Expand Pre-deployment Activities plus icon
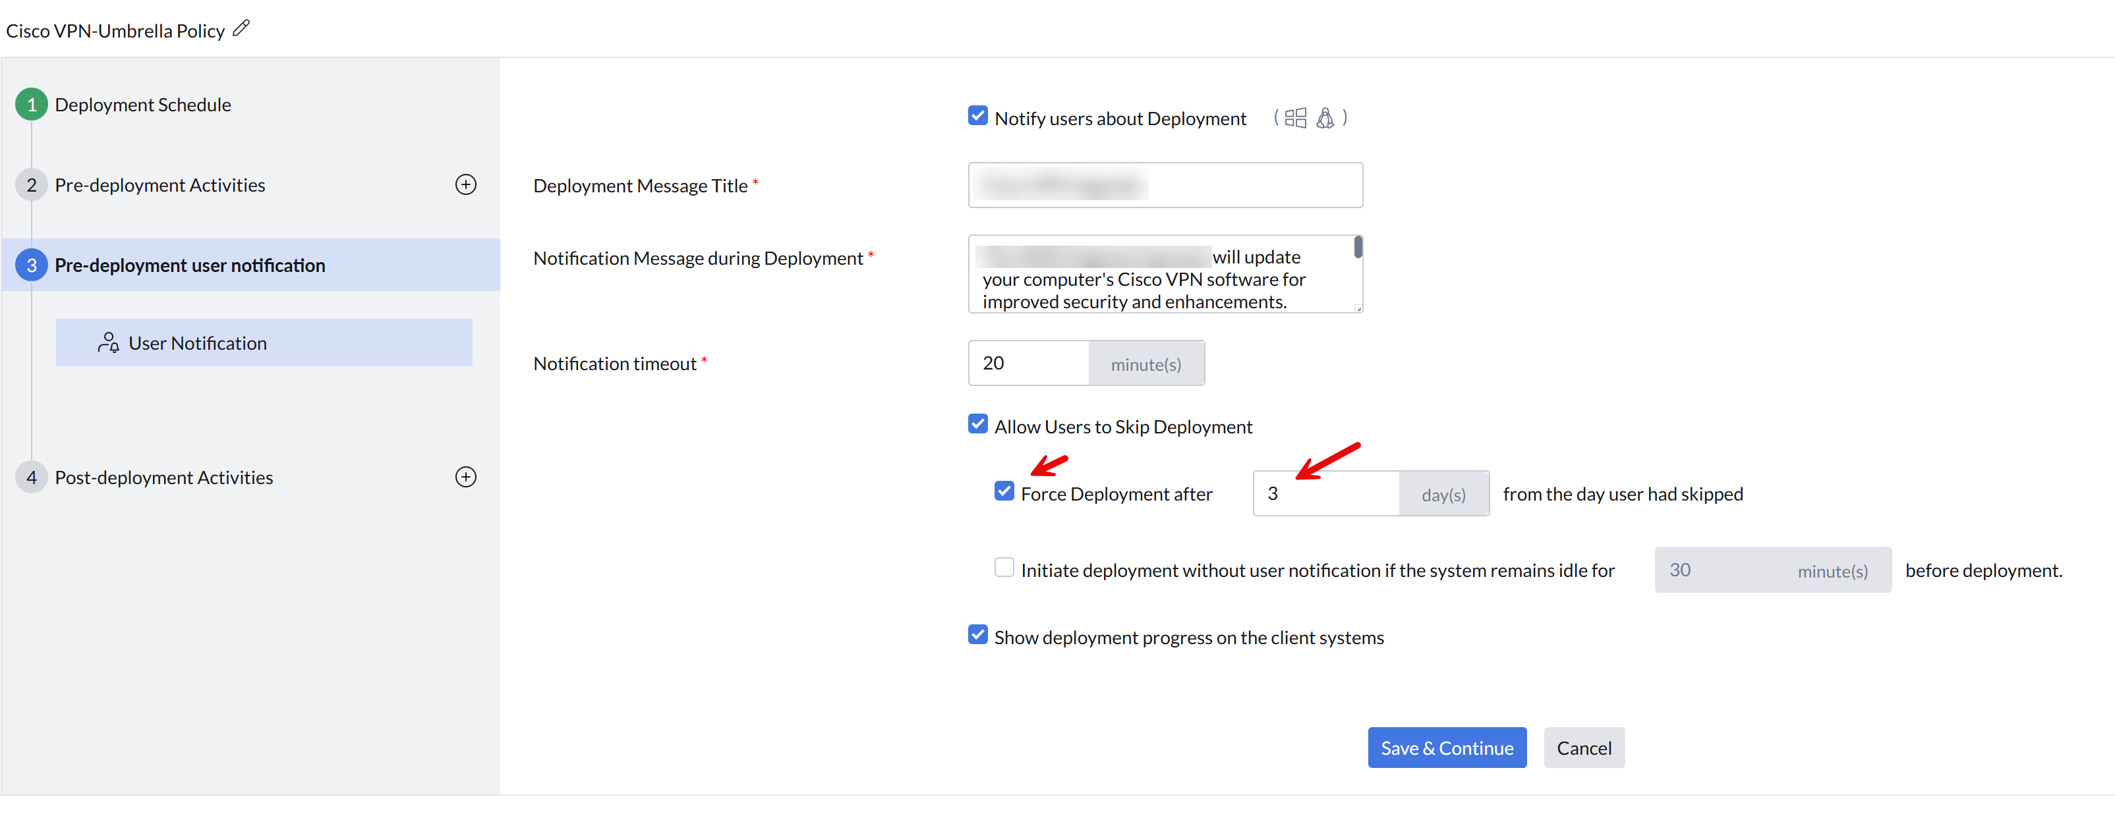The image size is (2115, 820). (465, 184)
